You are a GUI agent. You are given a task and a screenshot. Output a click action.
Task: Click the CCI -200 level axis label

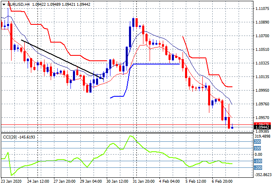point(258,167)
